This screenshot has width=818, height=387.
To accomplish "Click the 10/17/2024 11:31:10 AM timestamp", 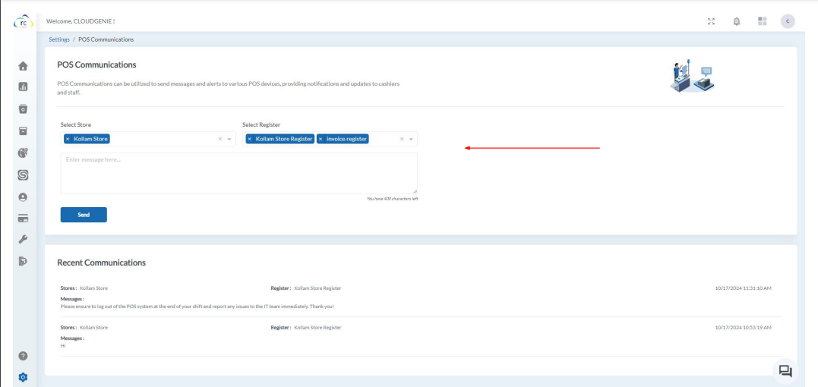I will [x=743, y=288].
